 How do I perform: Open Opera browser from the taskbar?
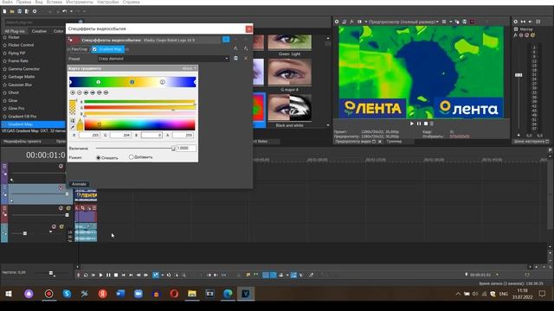pyautogui.click(x=174, y=294)
